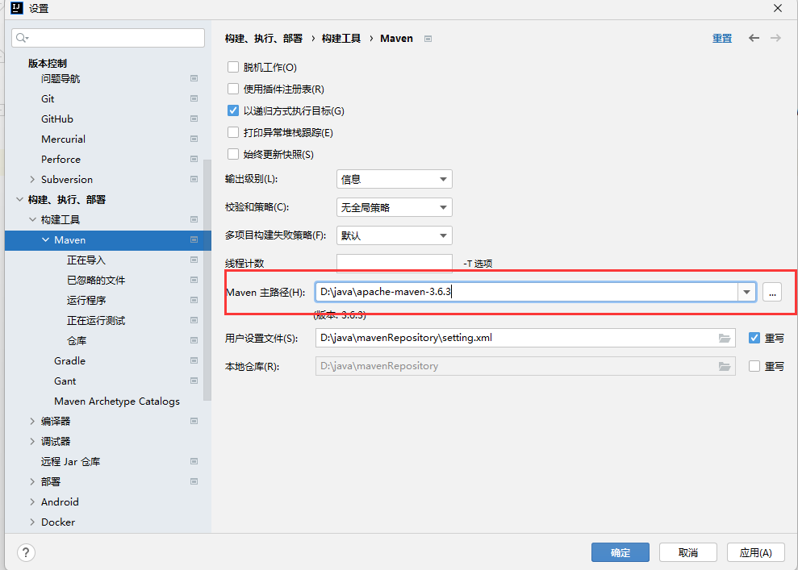The image size is (798, 570).
Task: Expand the Android tree node
Action: [32, 501]
